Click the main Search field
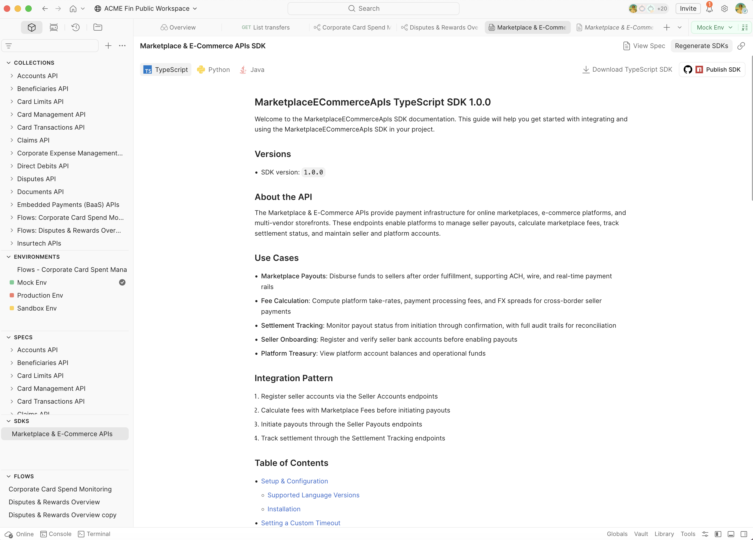This screenshot has width=753, height=540. tap(373, 9)
